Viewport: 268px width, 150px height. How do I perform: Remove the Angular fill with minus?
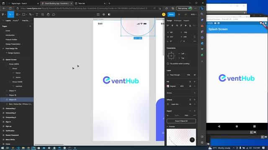[194, 86]
